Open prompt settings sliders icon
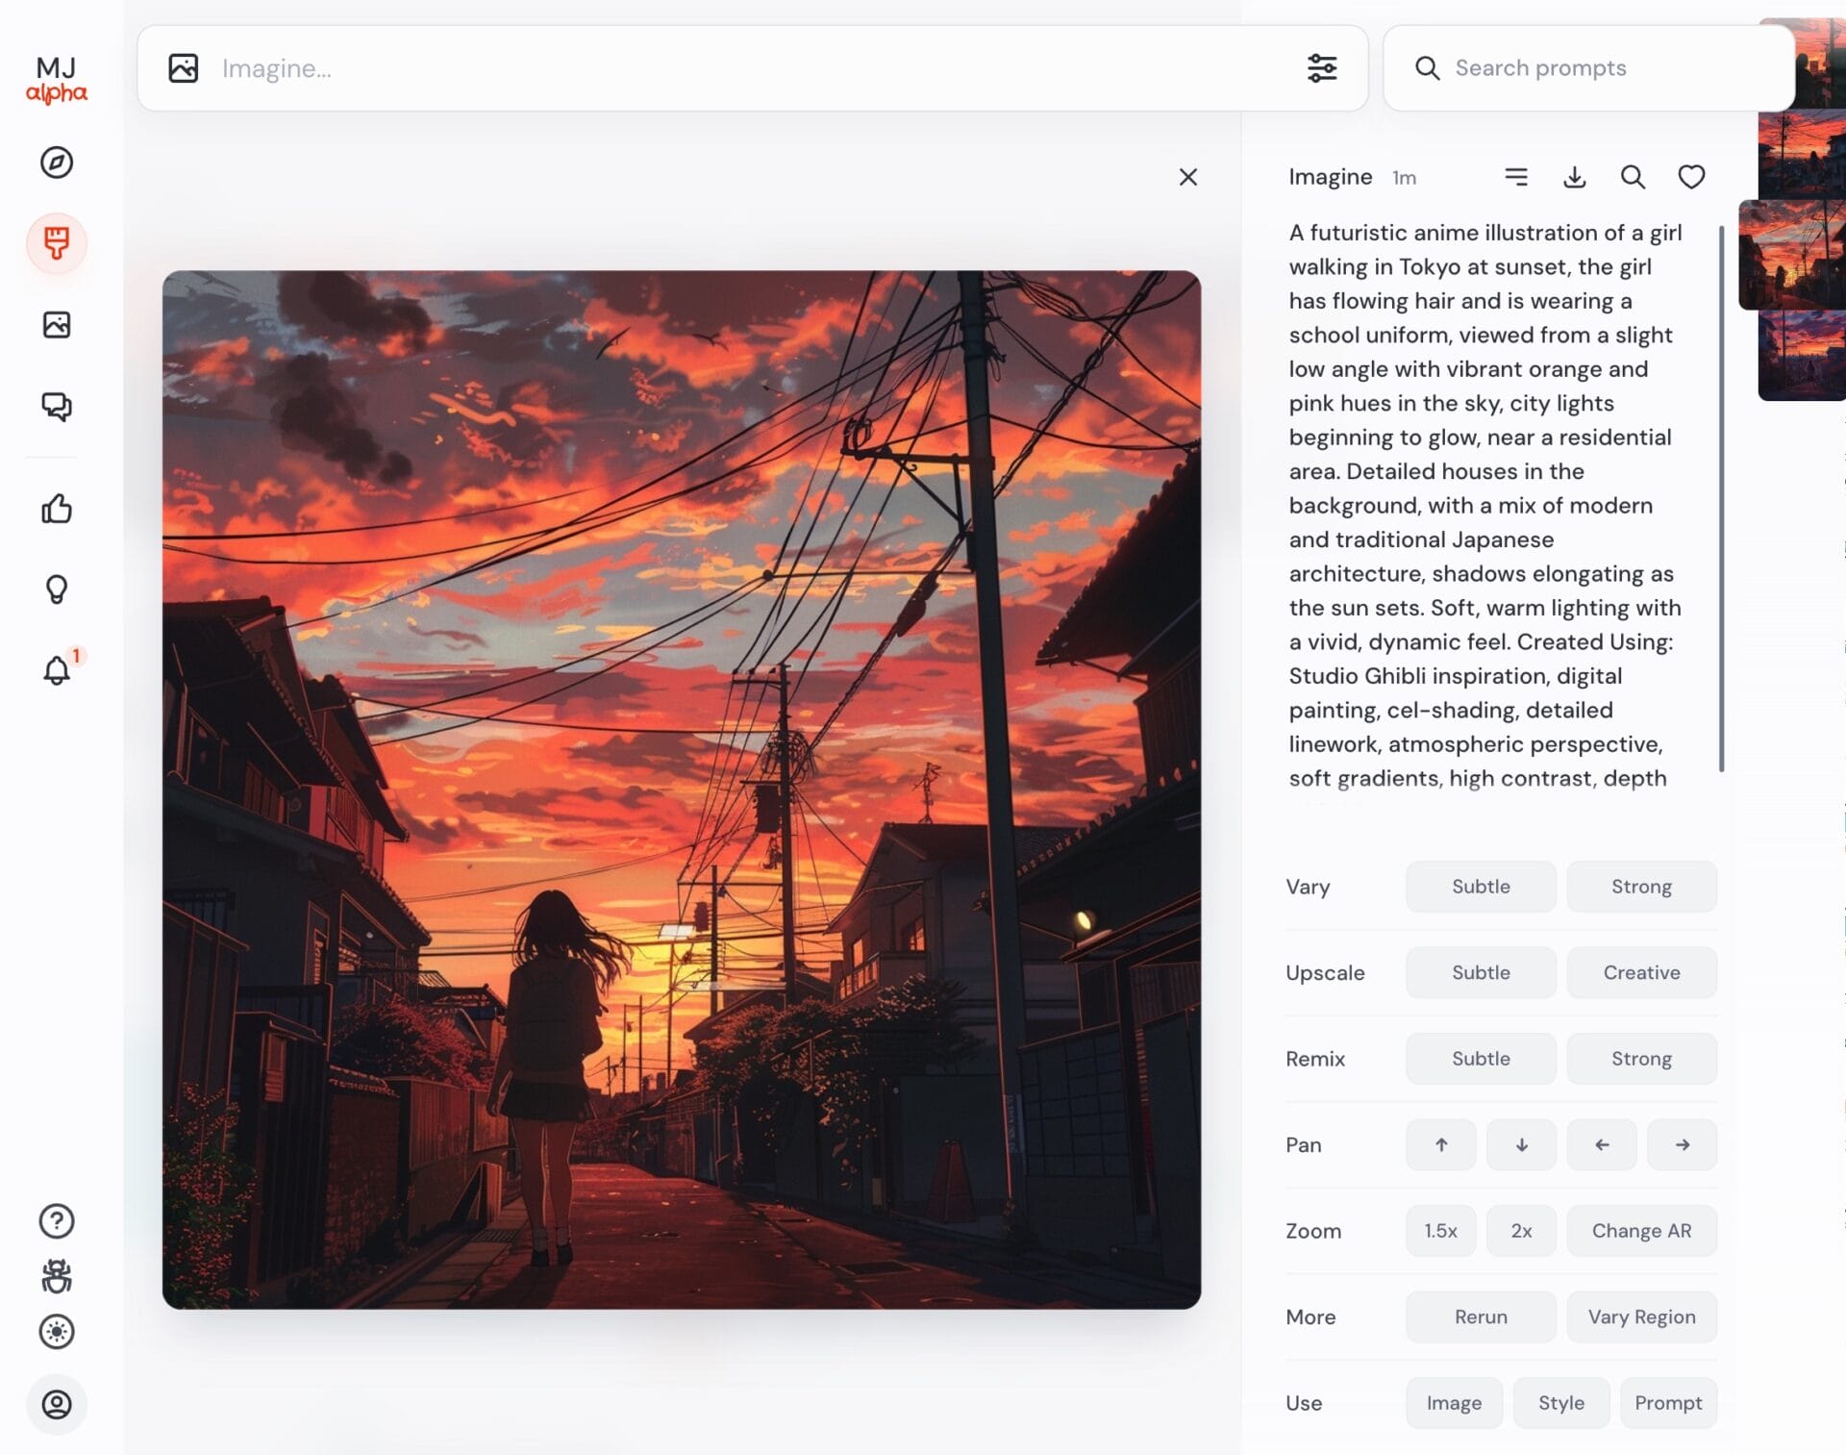The height and width of the screenshot is (1455, 1846). (x=1322, y=68)
